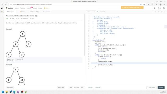This screenshot has height=94, width=167.
Task: Toggle the vertical tabs sidebar icon
Action: (2, 8)
